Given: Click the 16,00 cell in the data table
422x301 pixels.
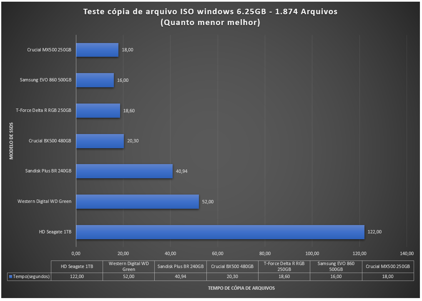Looking at the screenshot, I should click(336, 277).
